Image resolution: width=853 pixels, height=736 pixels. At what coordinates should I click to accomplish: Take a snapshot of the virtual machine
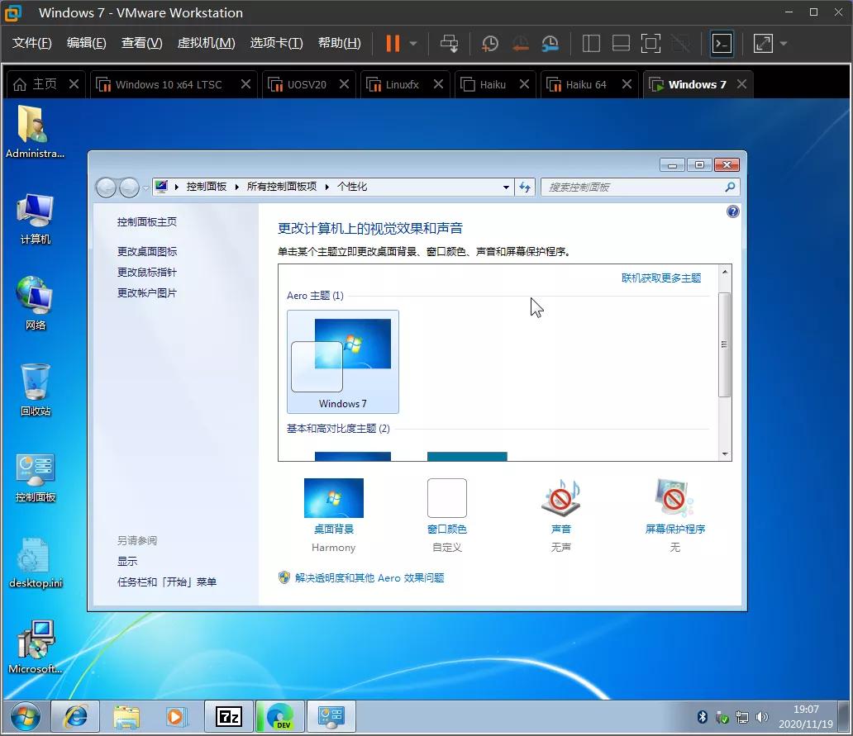coord(489,43)
